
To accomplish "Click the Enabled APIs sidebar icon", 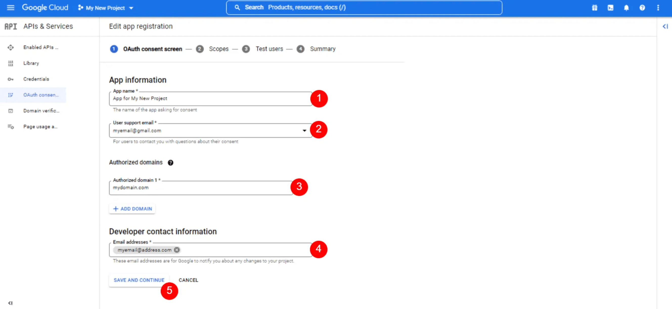I will [x=10, y=47].
